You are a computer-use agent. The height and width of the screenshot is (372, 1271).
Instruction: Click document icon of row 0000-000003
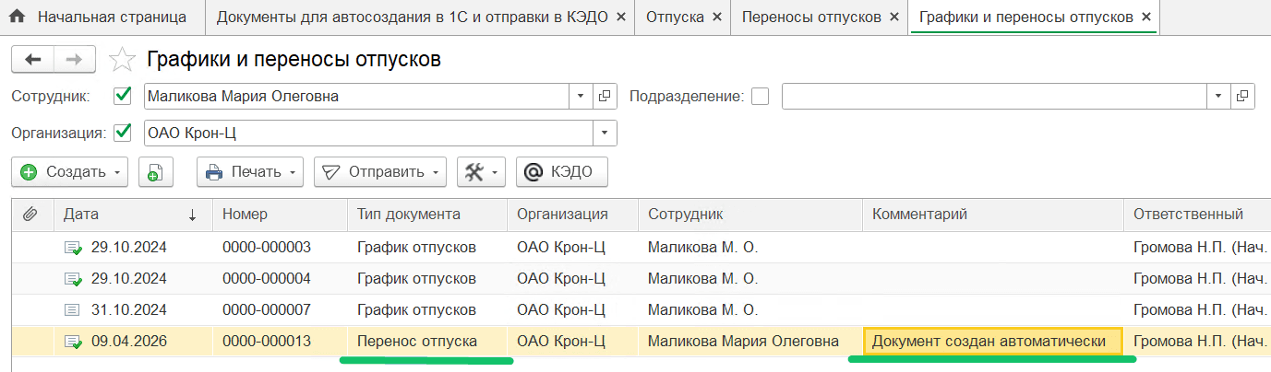pyautogui.click(x=73, y=248)
